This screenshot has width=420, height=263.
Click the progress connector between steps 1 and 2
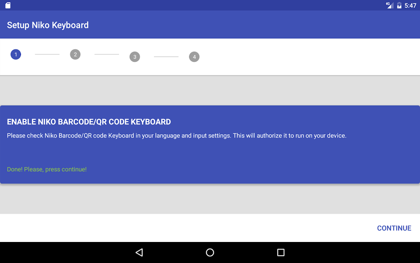[x=47, y=54]
